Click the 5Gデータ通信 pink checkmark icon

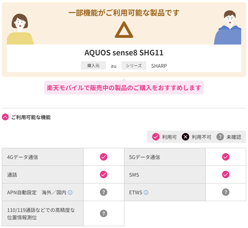[226, 157]
